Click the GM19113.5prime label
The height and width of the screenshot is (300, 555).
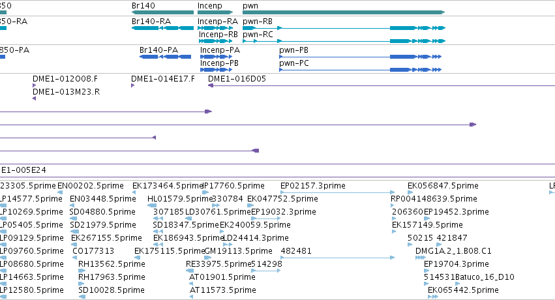click(x=239, y=251)
